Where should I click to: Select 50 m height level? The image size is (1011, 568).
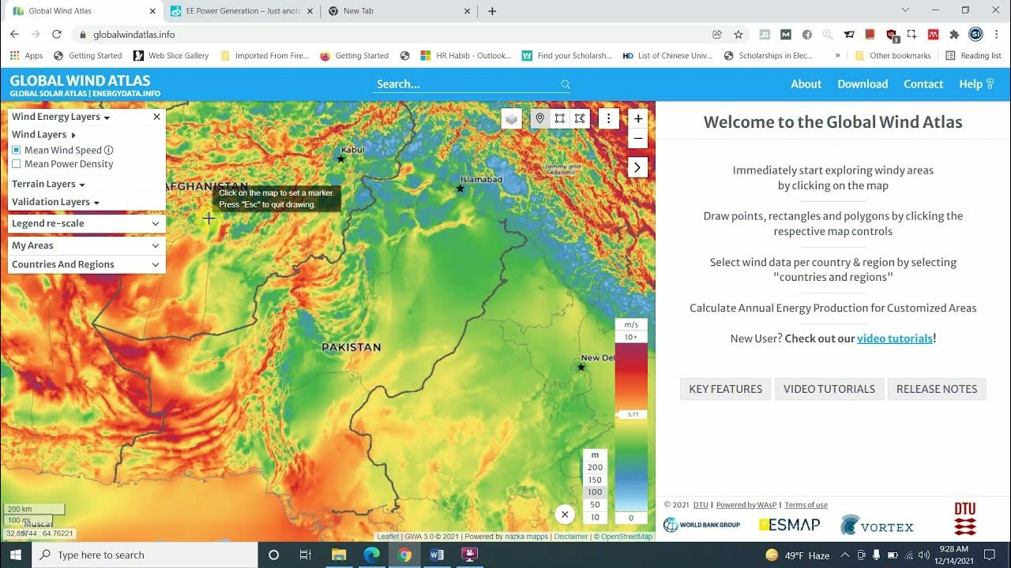coord(595,505)
